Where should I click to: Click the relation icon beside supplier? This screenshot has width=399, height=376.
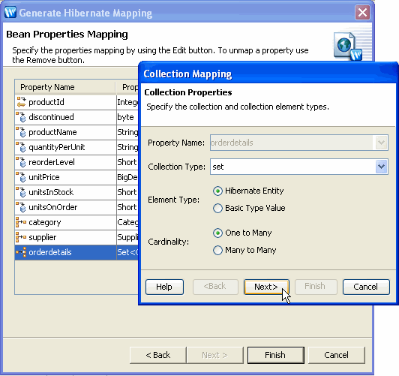pos(21,237)
